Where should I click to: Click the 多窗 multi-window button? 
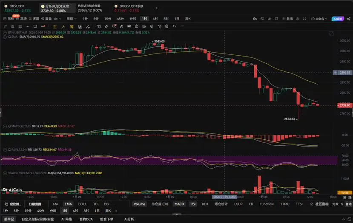point(34,19)
